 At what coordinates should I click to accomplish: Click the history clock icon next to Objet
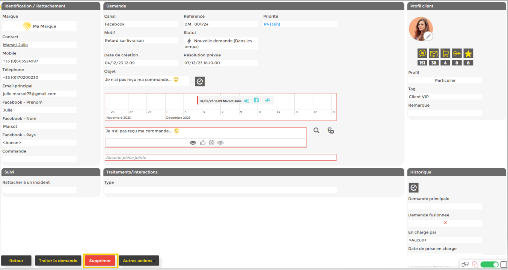click(x=200, y=81)
